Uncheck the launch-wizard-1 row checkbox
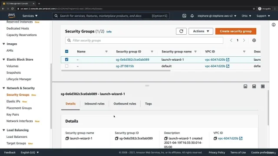The image size is (278, 156). click(x=66, y=60)
